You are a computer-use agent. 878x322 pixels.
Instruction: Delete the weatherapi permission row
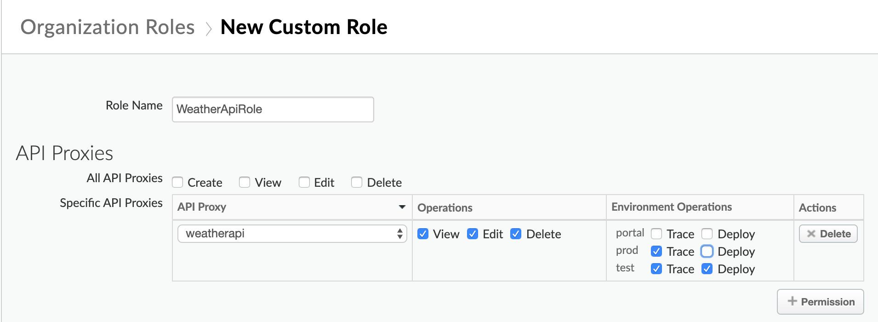point(828,234)
